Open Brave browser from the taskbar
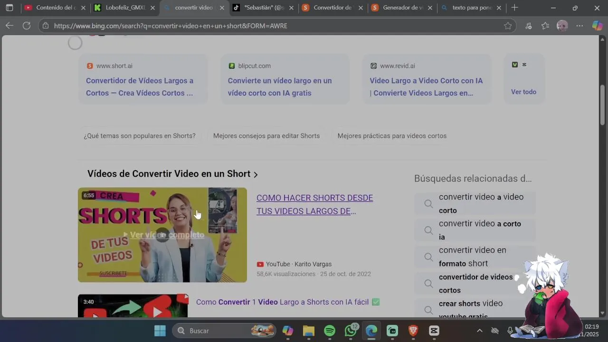 pos(413,331)
